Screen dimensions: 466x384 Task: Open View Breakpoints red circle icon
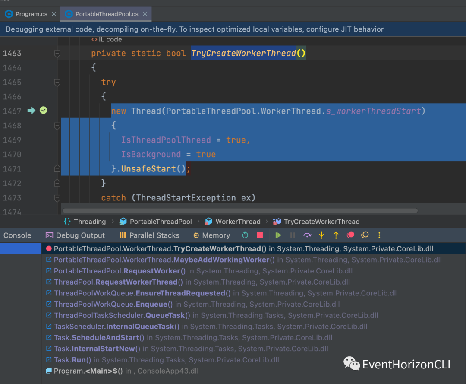coord(350,235)
